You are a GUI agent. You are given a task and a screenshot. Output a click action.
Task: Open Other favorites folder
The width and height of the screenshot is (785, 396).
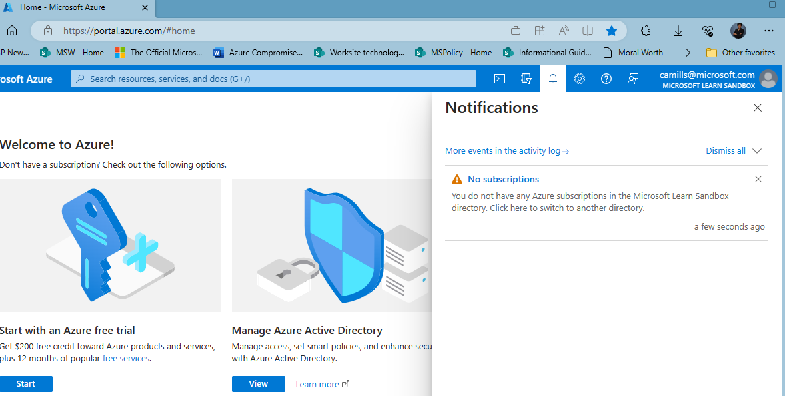[740, 53]
